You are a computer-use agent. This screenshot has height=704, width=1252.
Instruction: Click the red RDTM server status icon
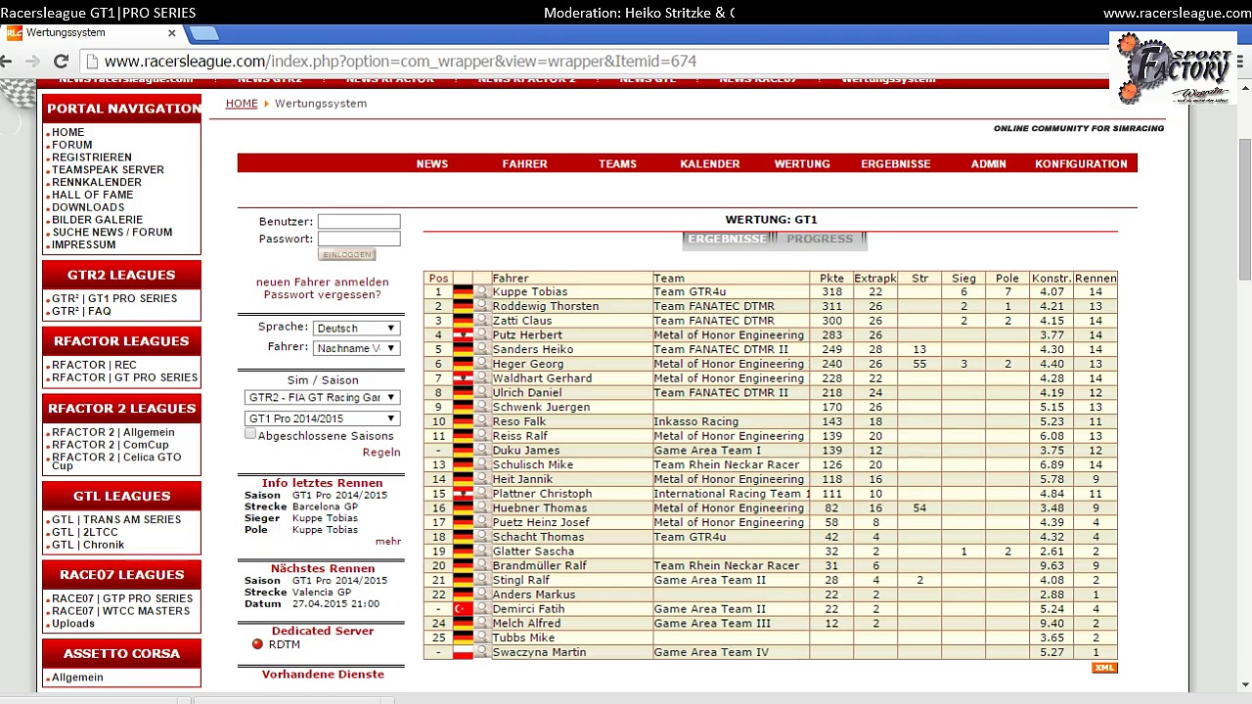pos(257,644)
